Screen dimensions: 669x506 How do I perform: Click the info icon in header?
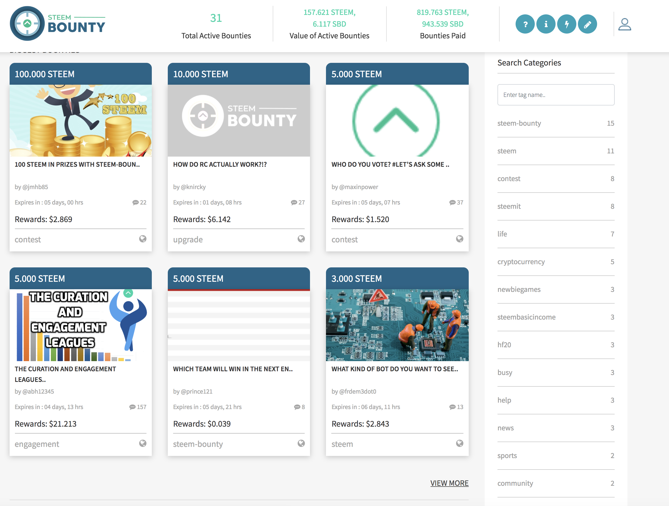546,24
